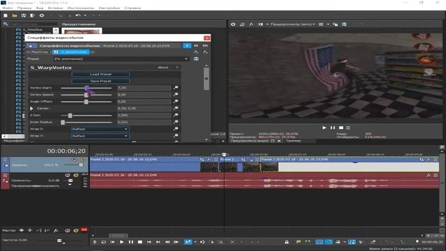446x251 pixels.
Task: Click the Insert Marker flag icon
Action: coord(298,242)
